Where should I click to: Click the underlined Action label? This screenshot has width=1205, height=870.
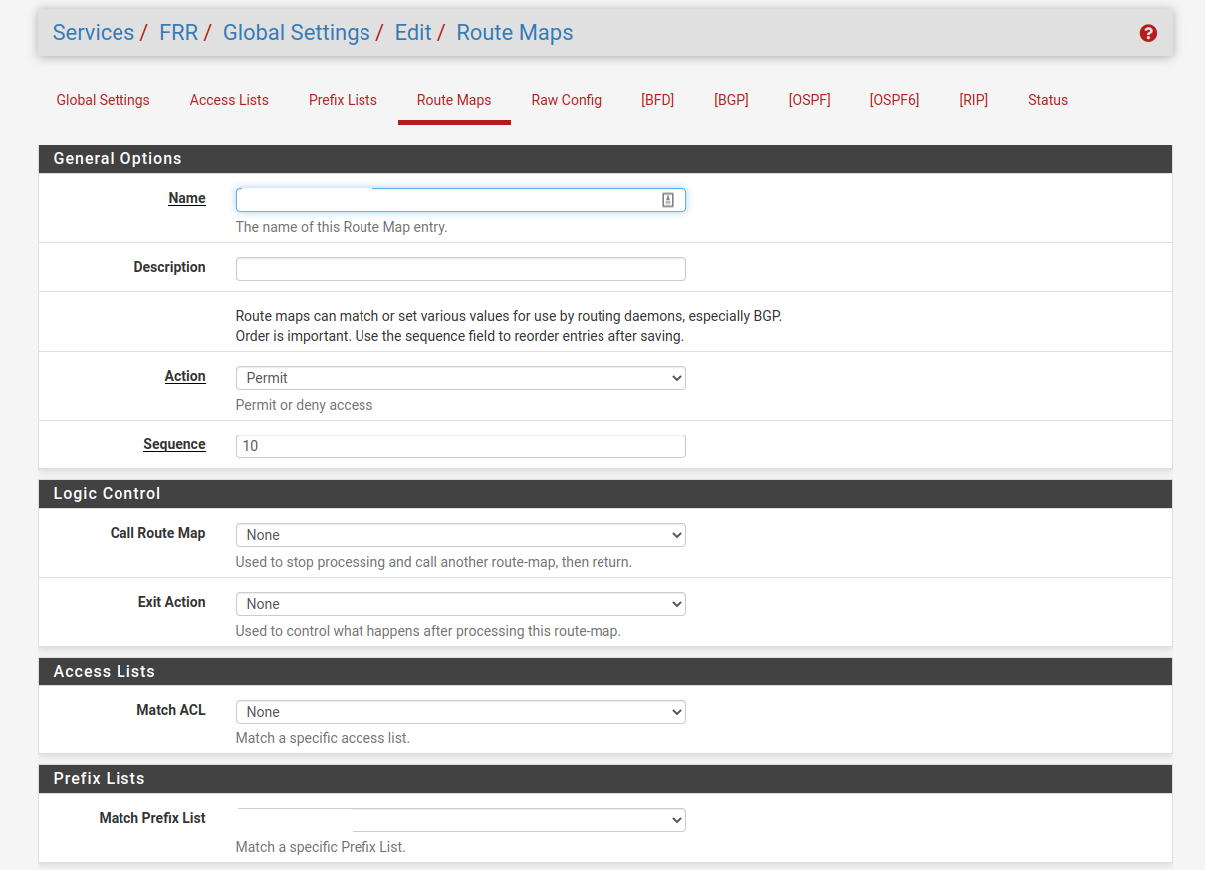(x=185, y=376)
